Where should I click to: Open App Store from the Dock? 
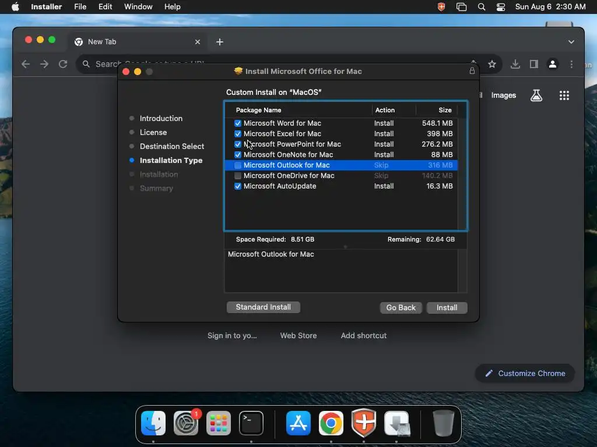tap(298, 423)
